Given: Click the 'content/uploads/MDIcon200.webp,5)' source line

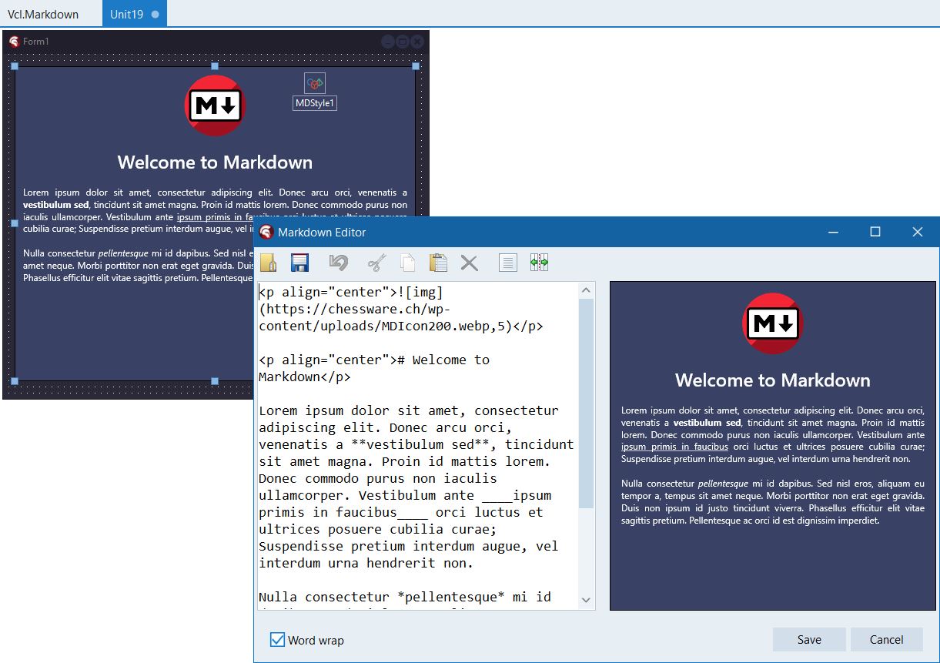Looking at the screenshot, I should click(401, 326).
